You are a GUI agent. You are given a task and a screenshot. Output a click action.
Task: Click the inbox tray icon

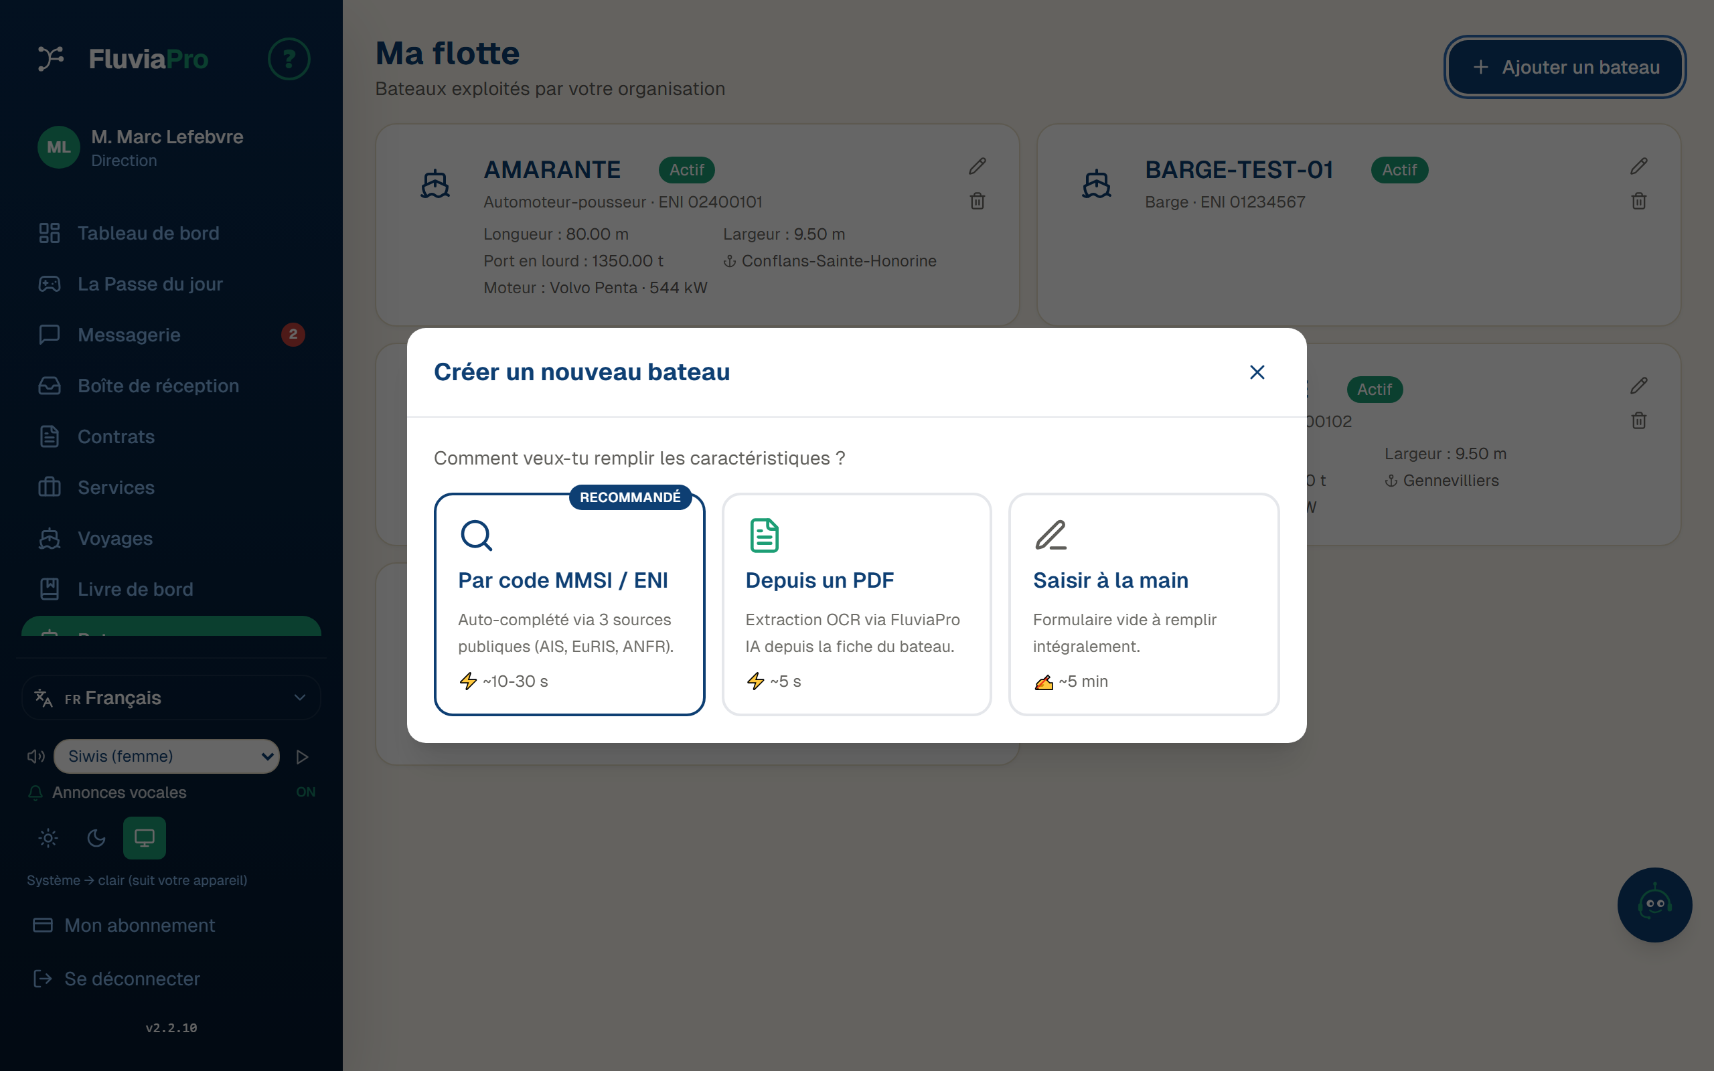[49, 386]
